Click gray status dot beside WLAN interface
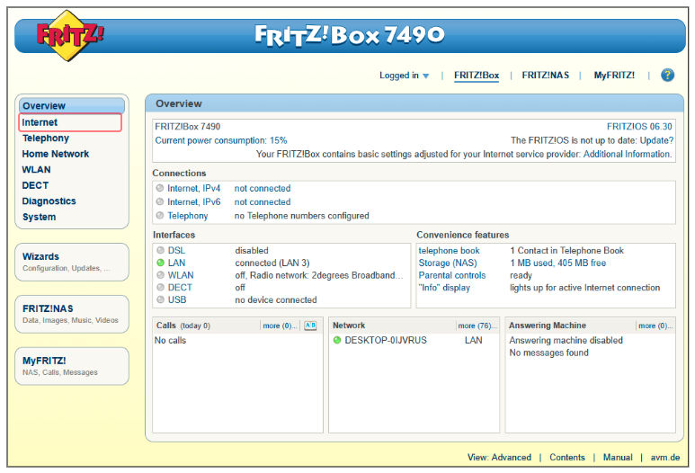The width and height of the screenshot is (695, 473). pyautogui.click(x=160, y=275)
